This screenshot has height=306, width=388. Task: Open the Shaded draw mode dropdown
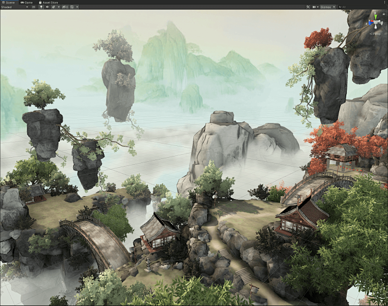(x=14, y=7)
